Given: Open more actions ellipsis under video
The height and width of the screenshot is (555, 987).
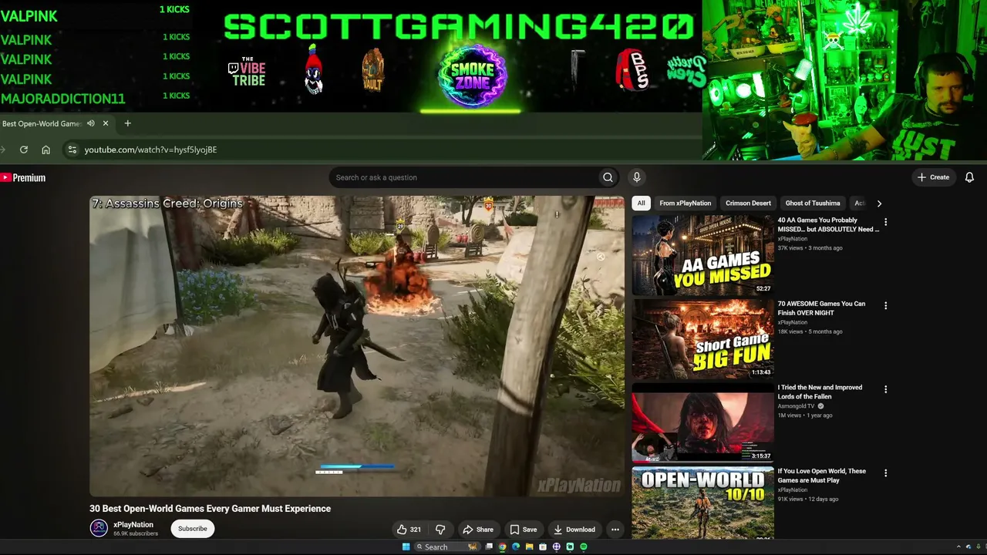Looking at the screenshot, I should (x=615, y=530).
